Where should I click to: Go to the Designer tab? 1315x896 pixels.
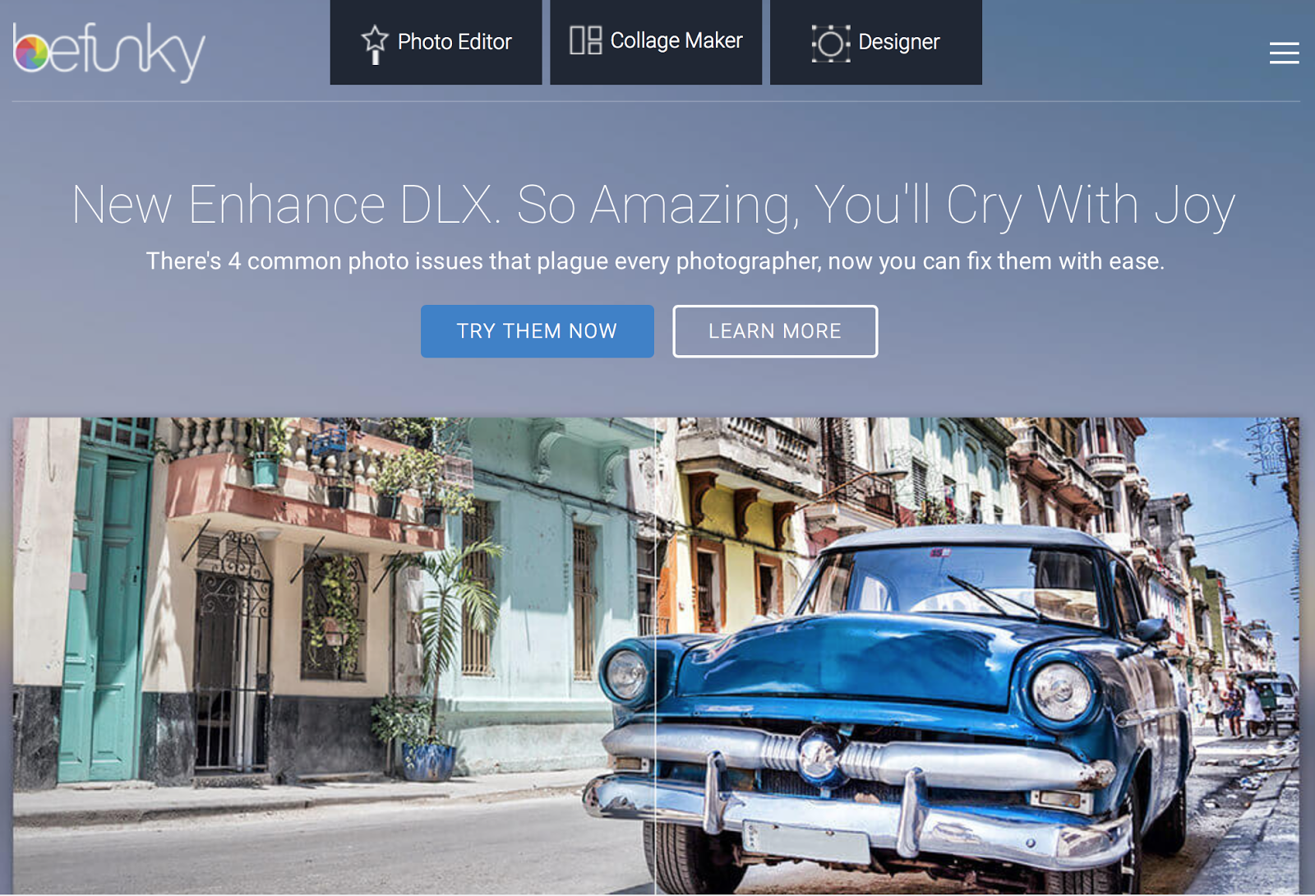(x=876, y=42)
